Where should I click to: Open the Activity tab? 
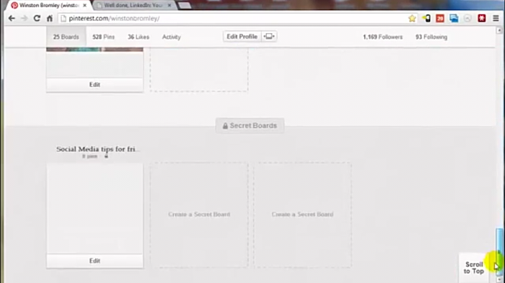(x=172, y=37)
